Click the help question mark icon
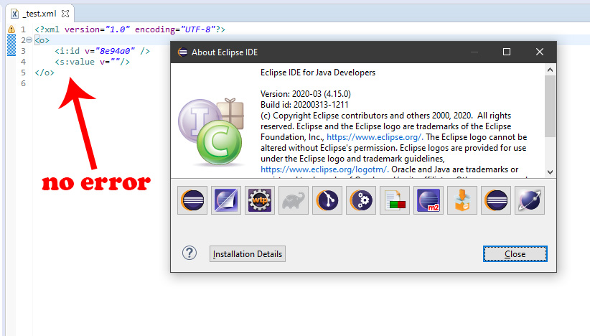 point(189,253)
